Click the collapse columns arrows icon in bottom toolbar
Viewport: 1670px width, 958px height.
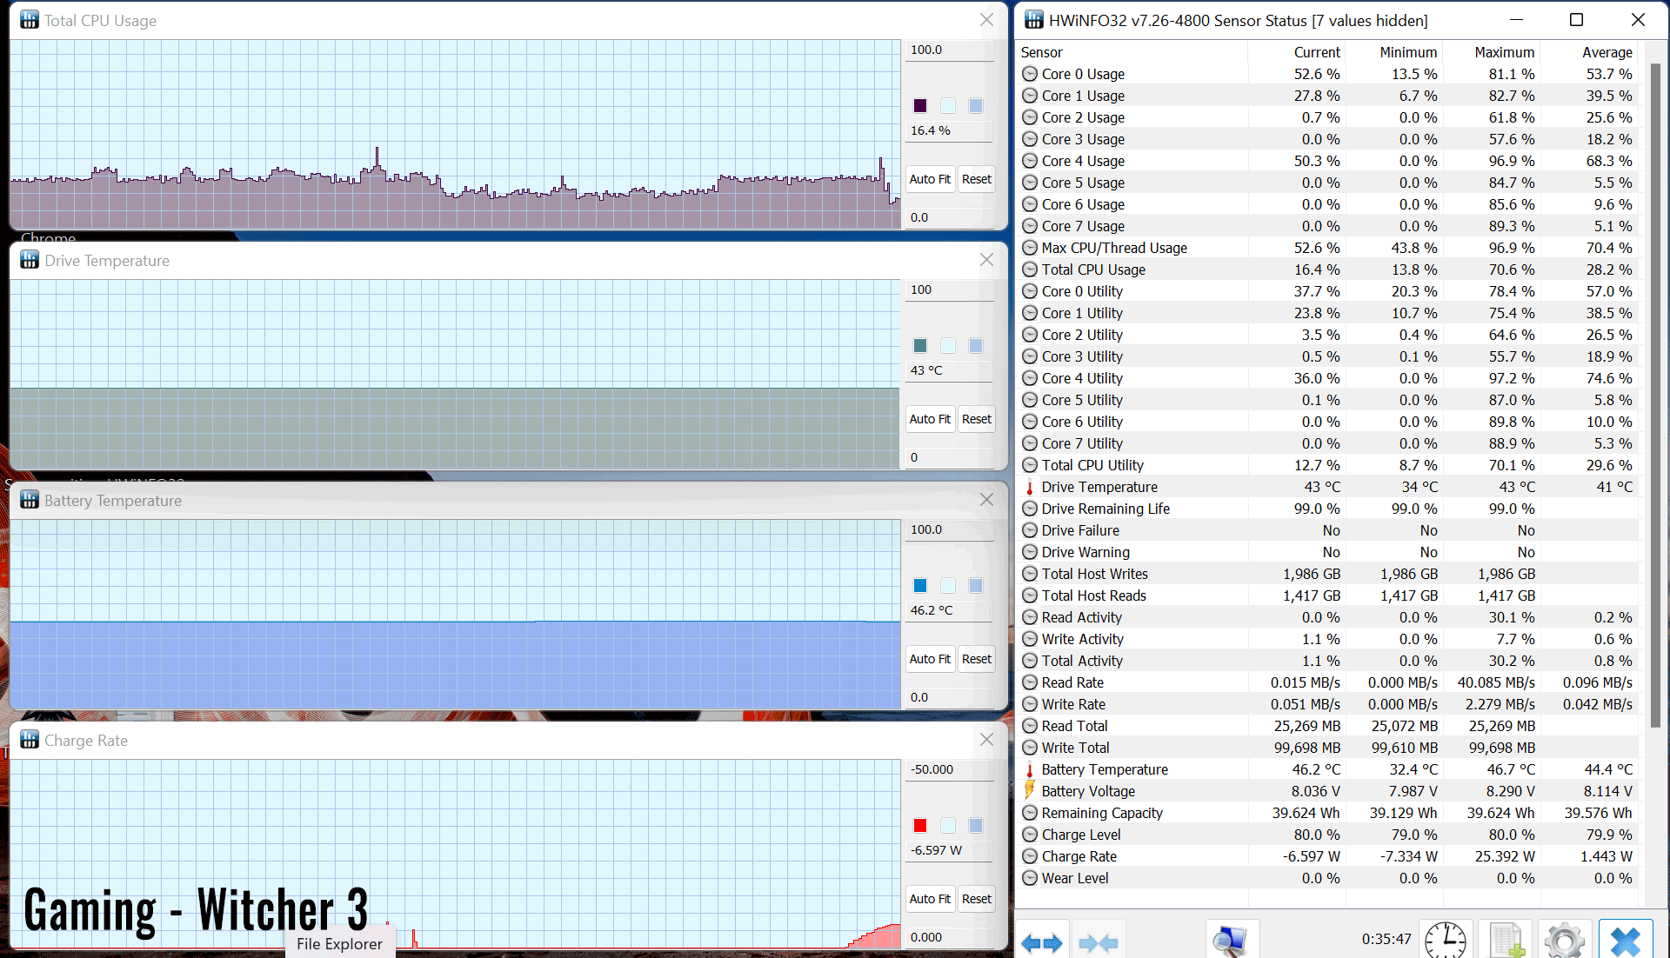[x=1098, y=943]
